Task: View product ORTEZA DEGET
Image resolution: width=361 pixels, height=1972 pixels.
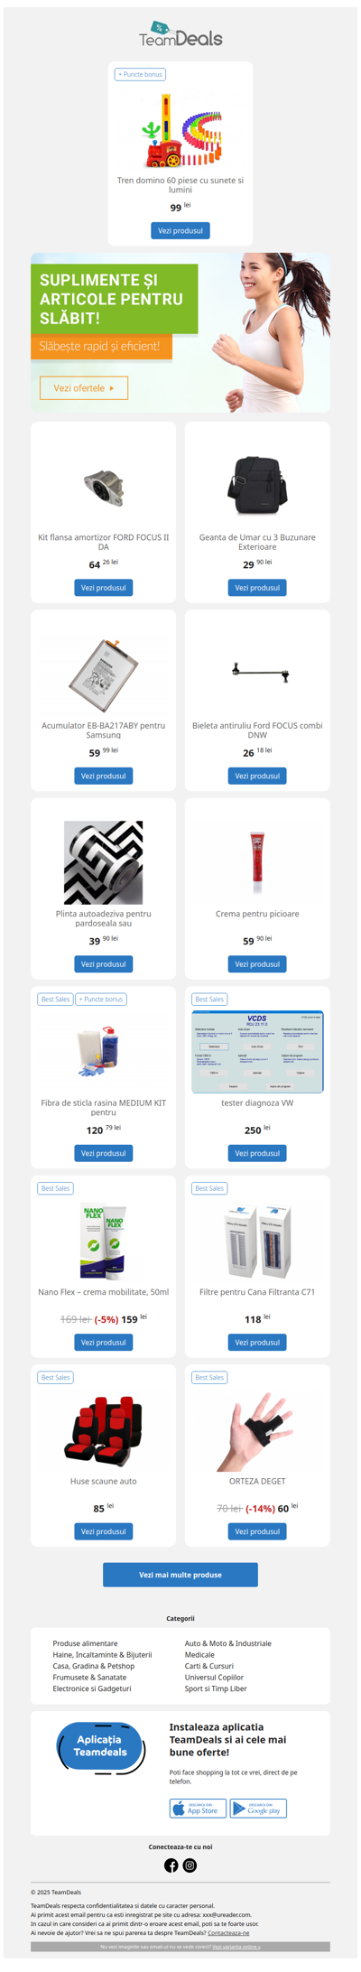Action: coord(257,1530)
